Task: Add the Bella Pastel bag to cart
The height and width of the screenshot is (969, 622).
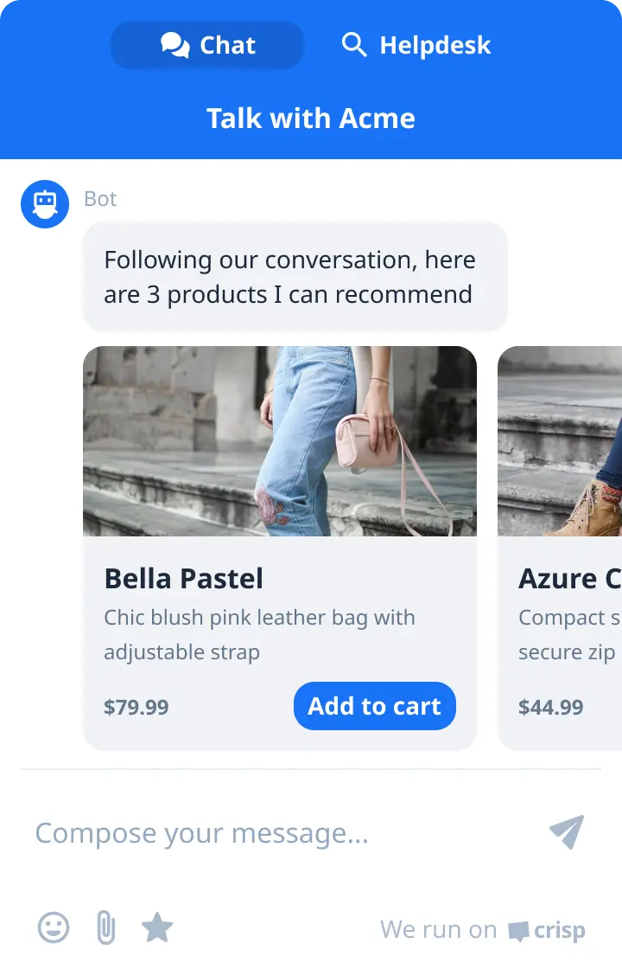Action: click(374, 706)
